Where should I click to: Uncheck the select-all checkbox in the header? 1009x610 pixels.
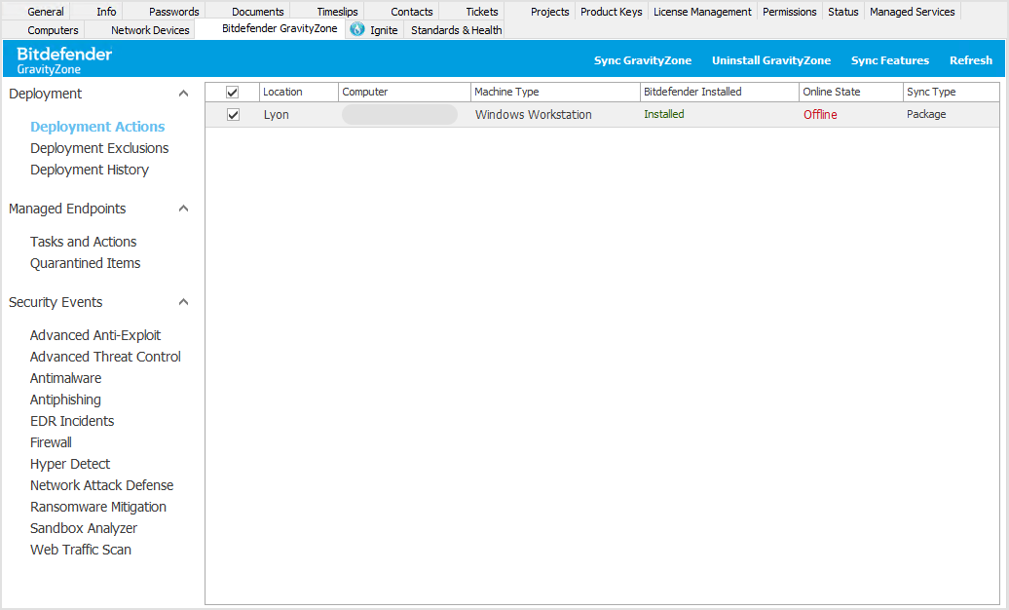pyautogui.click(x=232, y=91)
